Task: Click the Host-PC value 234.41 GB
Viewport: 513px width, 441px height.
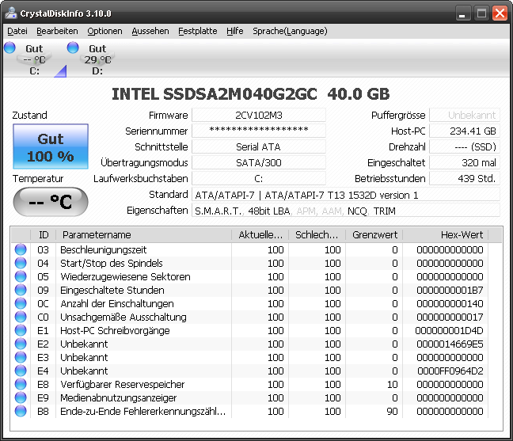Action: click(465, 131)
